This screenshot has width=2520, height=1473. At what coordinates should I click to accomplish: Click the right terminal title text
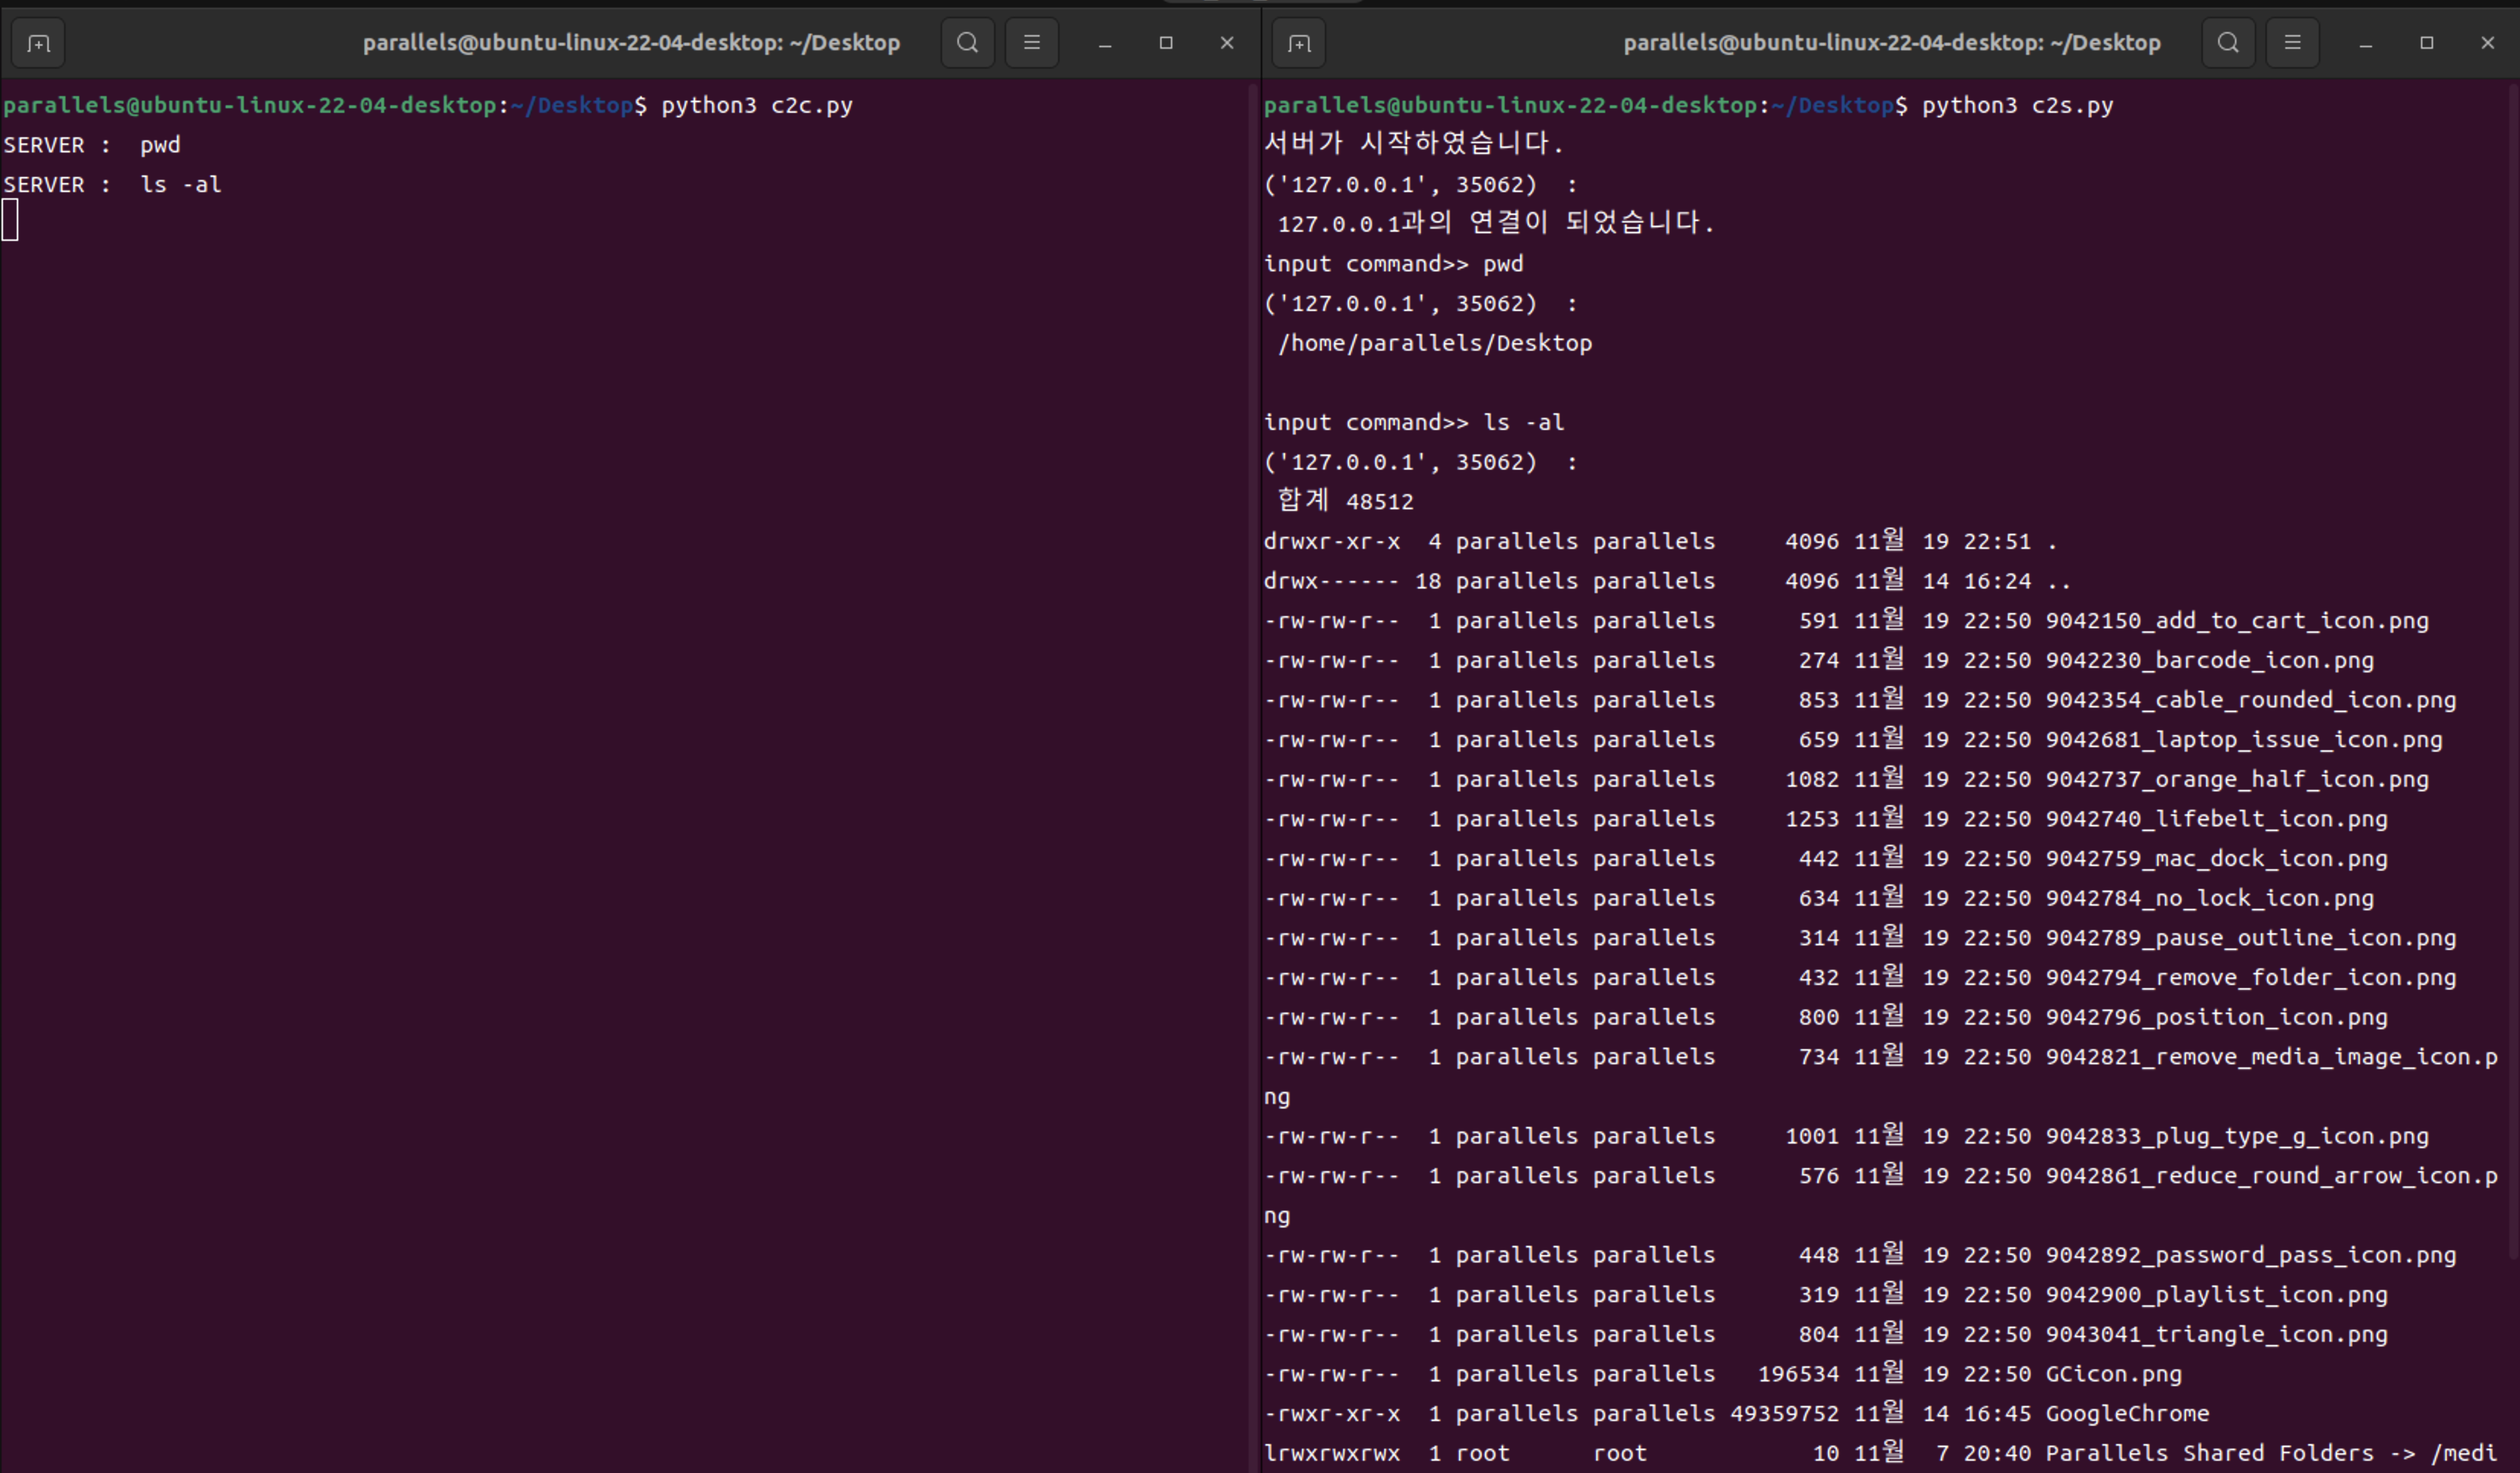click(1892, 43)
